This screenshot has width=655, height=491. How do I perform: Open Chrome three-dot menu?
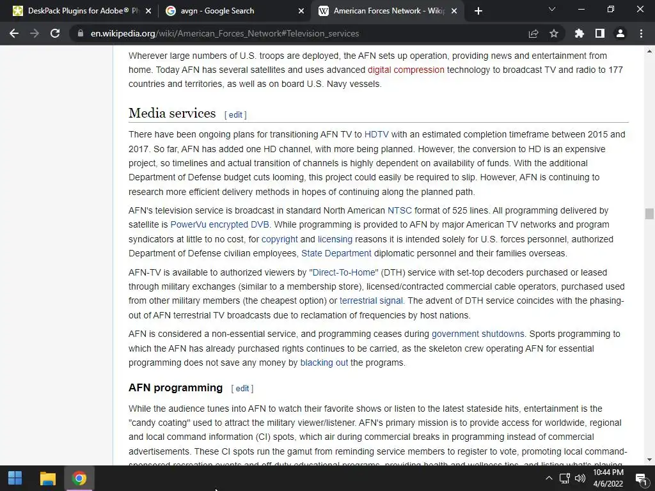click(641, 33)
